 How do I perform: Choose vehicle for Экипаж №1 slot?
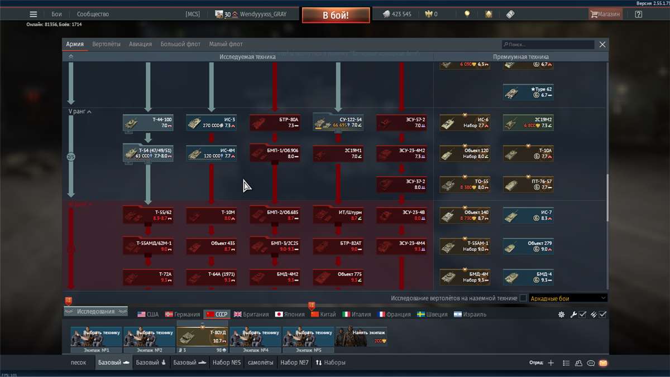pos(96,337)
